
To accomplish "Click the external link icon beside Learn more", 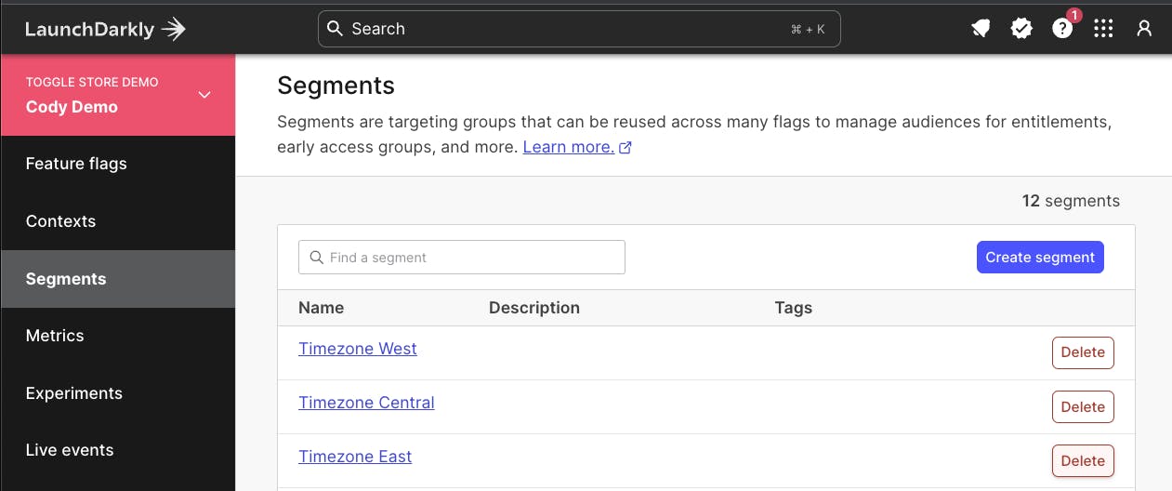I will pos(626,148).
